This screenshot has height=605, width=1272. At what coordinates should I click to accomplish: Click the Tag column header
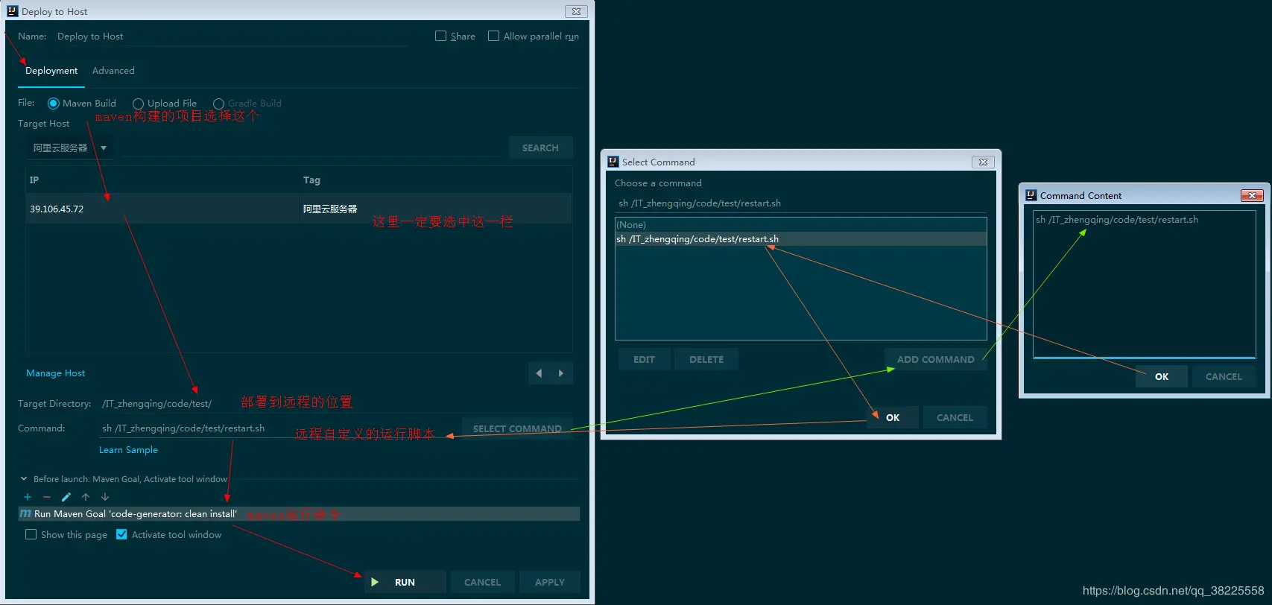coord(435,180)
